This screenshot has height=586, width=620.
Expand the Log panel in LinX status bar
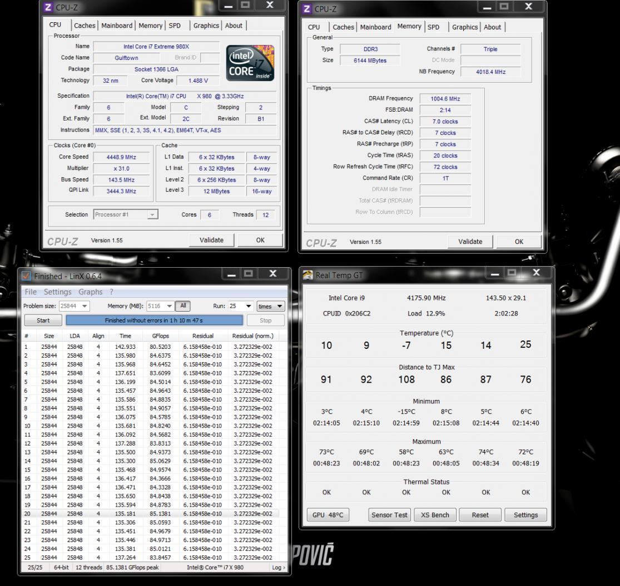coord(279,567)
